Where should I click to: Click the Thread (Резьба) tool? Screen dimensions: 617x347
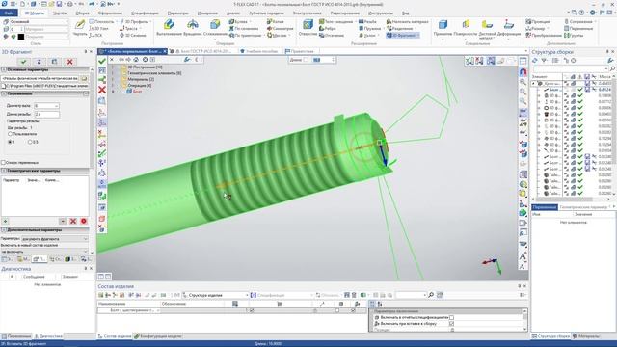click(x=367, y=21)
